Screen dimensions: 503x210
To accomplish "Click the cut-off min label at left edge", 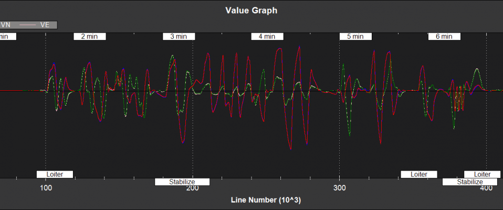I will pyautogui.click(x=6, y=37).
